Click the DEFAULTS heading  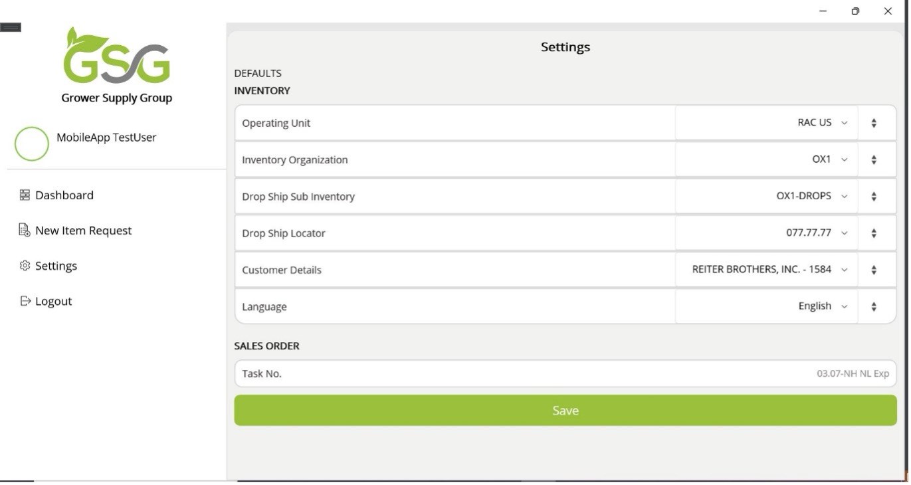point(258,73)
